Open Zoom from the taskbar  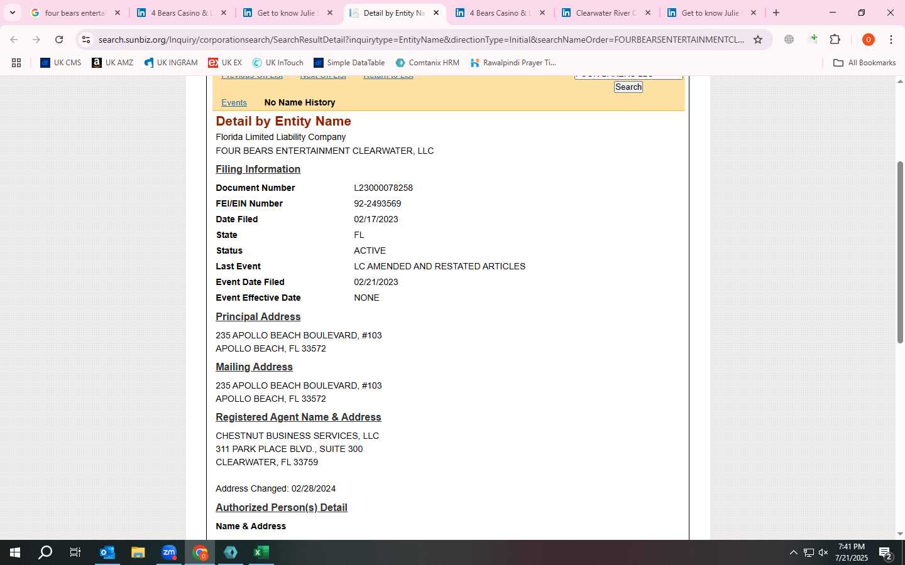[x=169, y=552]
